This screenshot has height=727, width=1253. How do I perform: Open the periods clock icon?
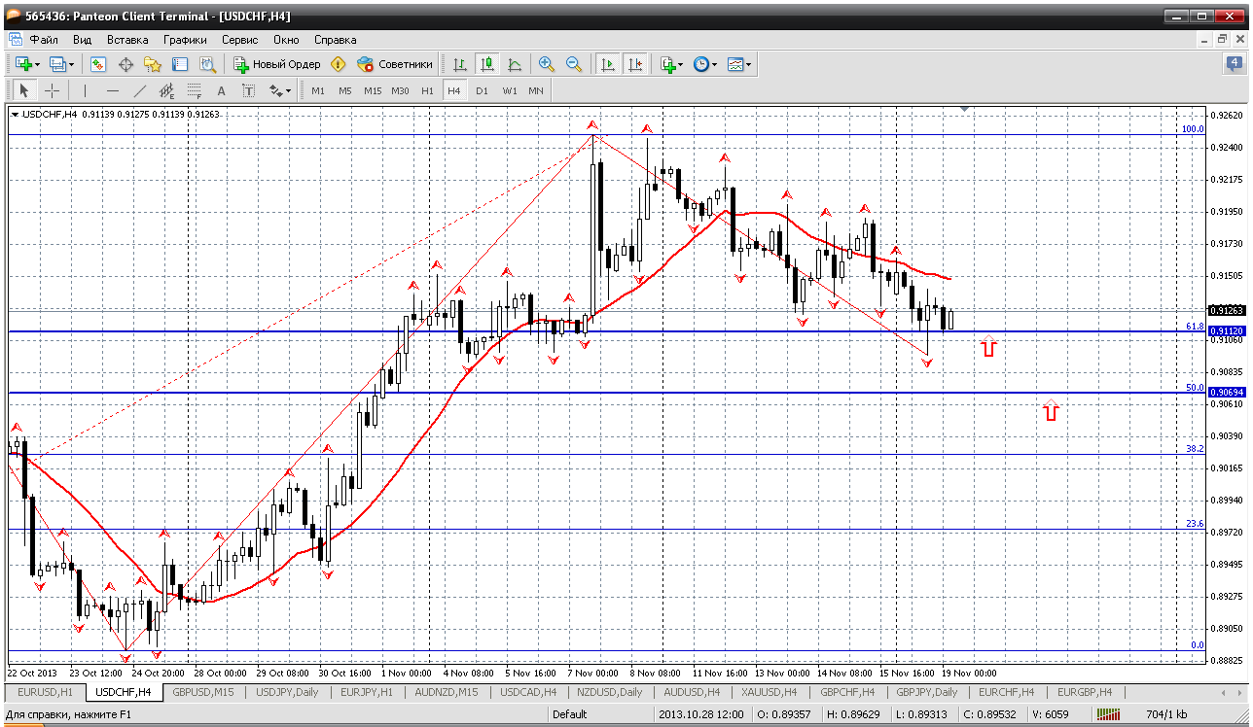(x=701, y=64)
